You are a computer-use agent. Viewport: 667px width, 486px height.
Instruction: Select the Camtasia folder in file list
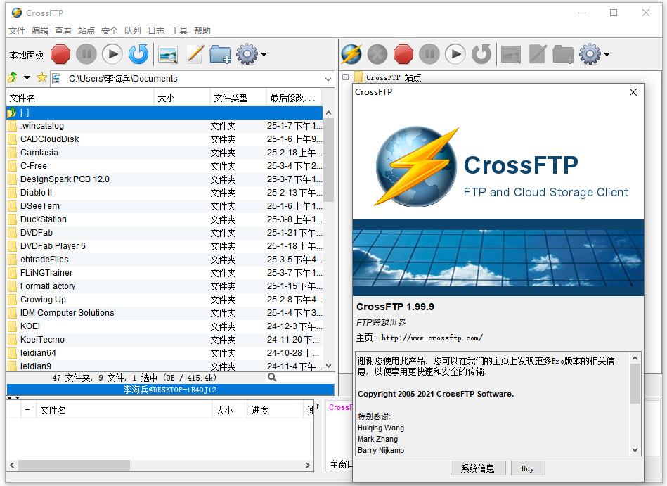point(44,152)
